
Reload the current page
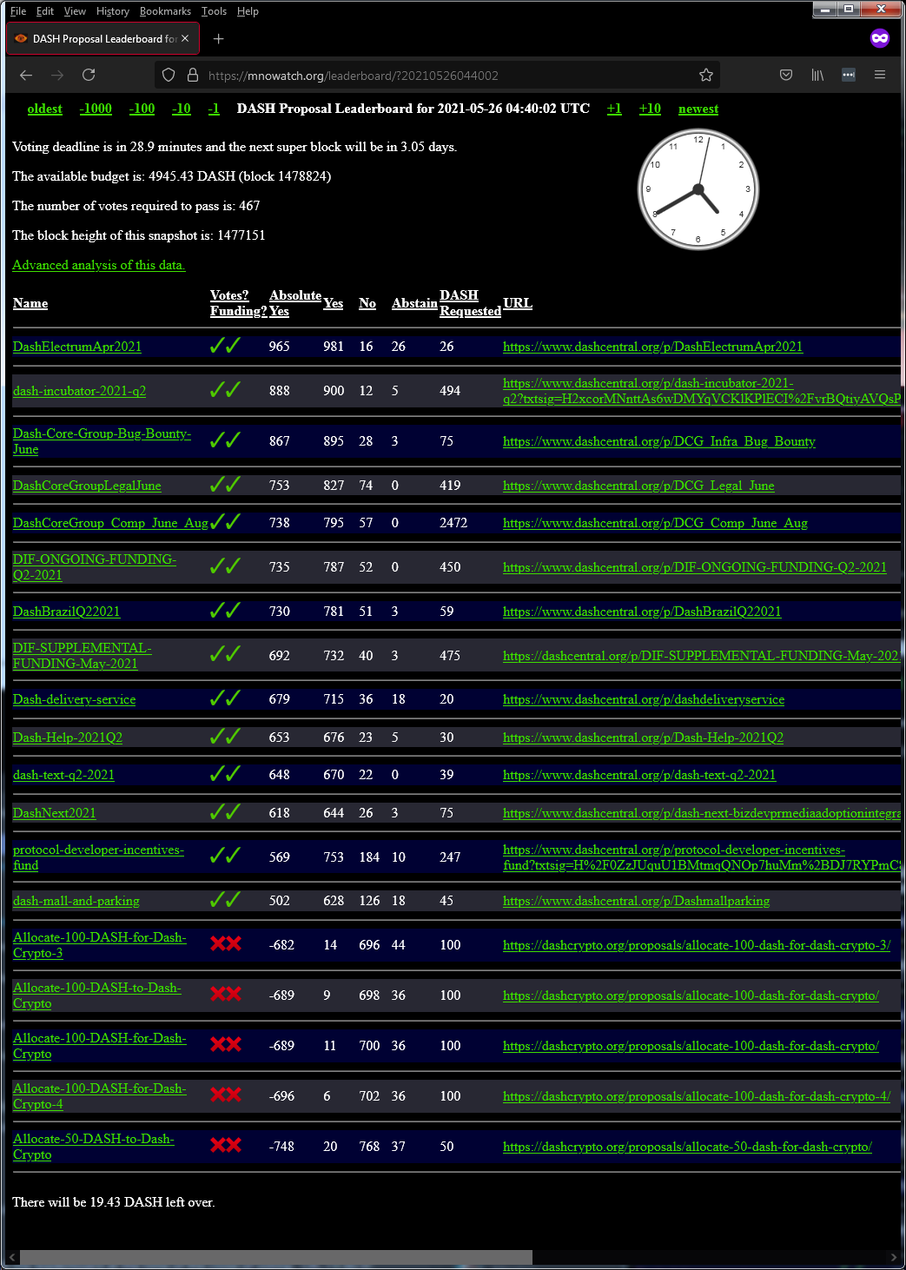pos(89,76)
